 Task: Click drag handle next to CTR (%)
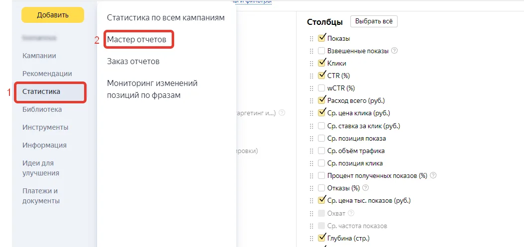click(x=312, y=76)
